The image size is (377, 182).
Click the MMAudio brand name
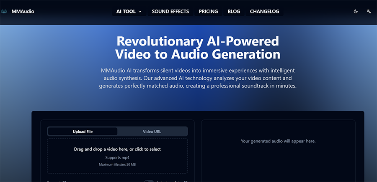click(23, 12)
